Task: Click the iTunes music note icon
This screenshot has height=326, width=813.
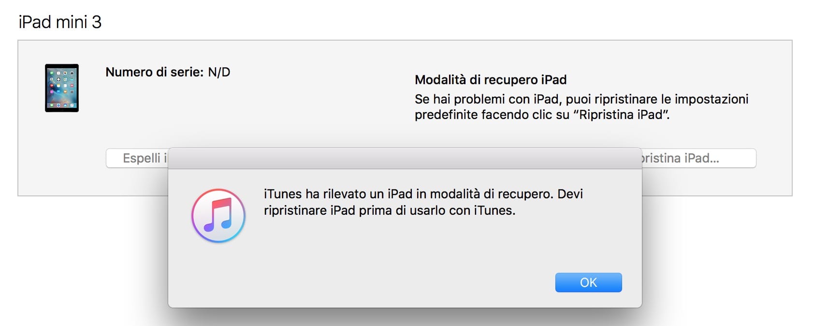Action: point(218,216)
